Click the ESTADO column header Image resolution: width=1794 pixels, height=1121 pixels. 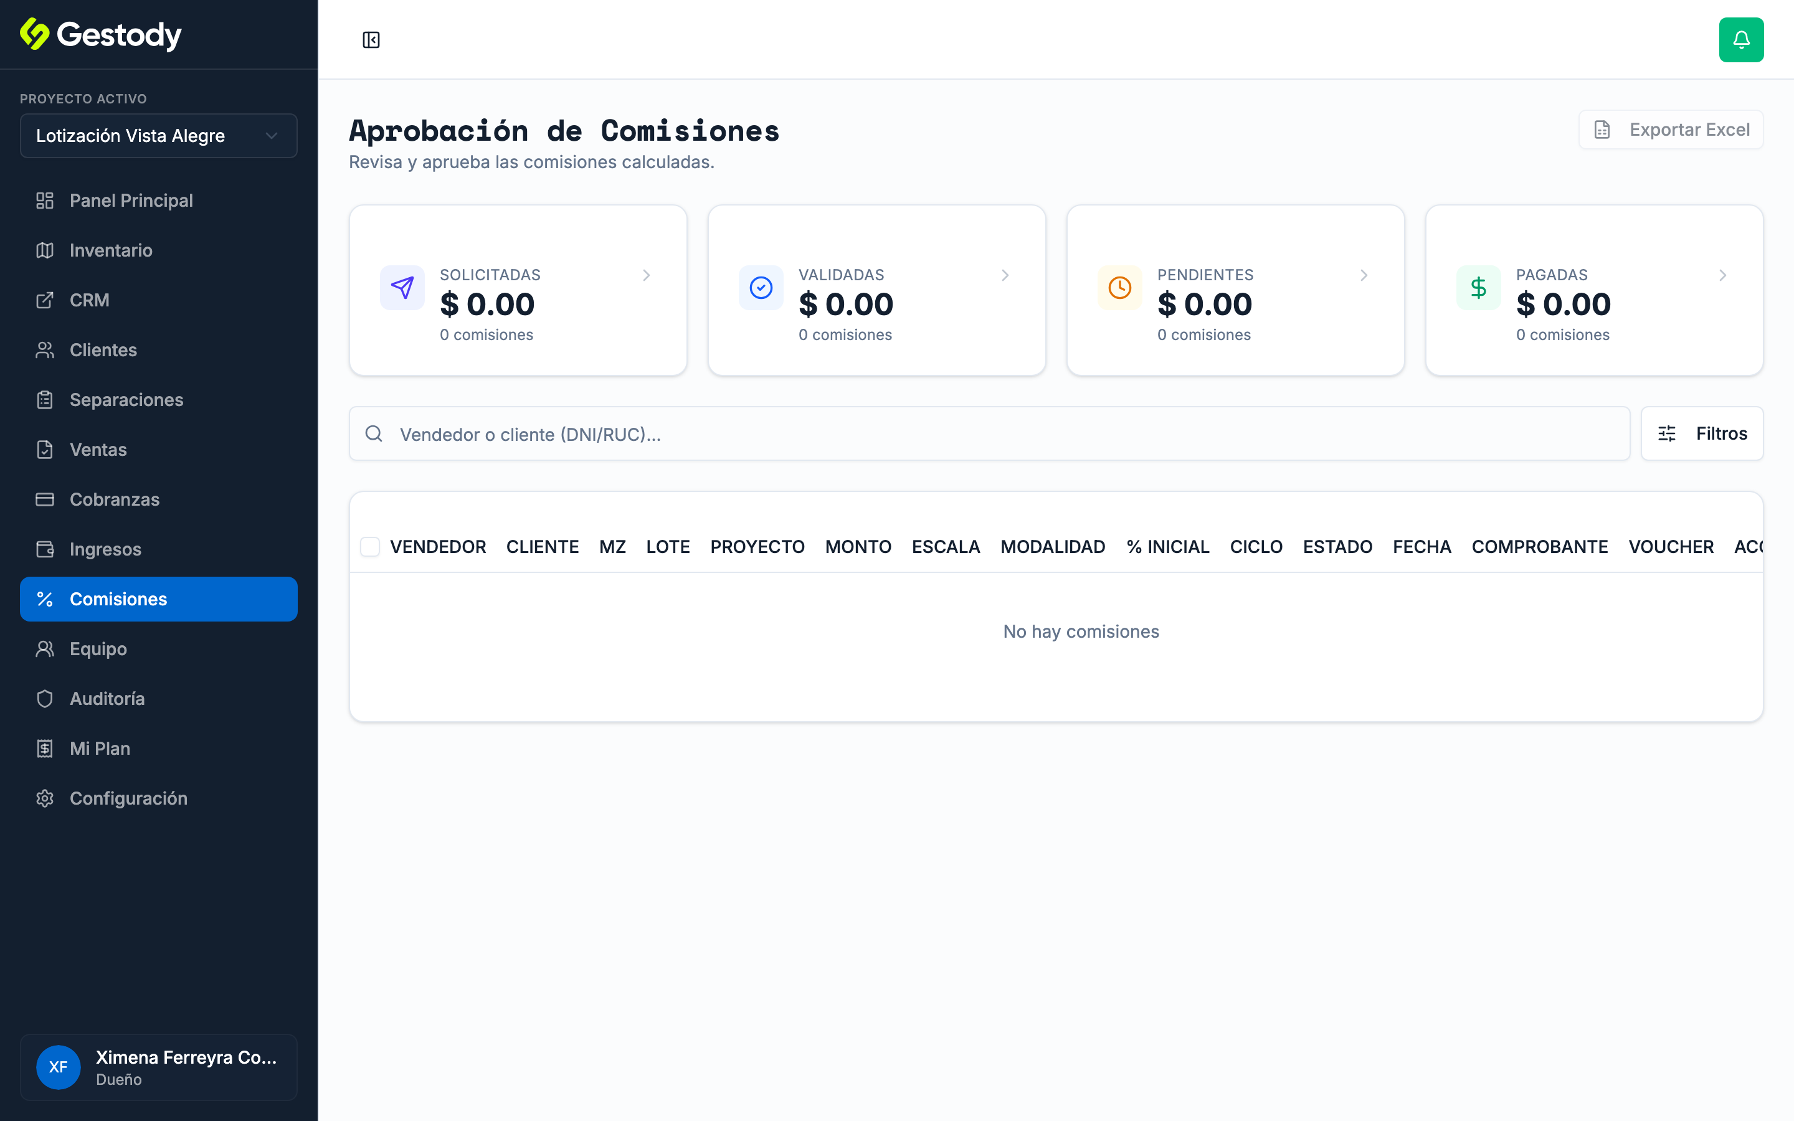pos(1337,547)
